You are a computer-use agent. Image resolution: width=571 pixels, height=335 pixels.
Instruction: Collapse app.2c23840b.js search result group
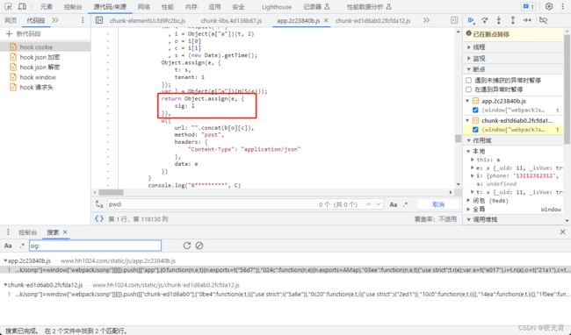(x=5, y=260)
